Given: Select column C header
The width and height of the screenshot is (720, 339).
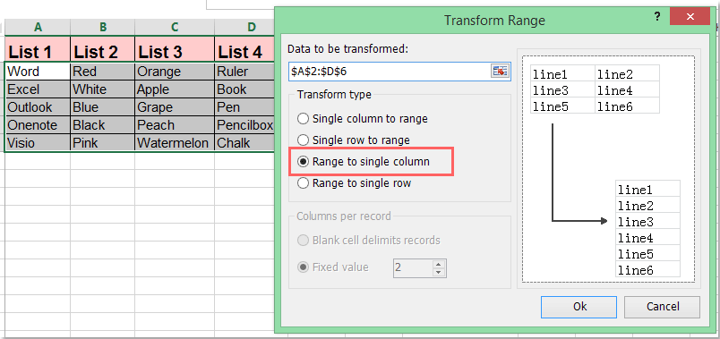Looking at the screenshot, I should coord(175,28).
